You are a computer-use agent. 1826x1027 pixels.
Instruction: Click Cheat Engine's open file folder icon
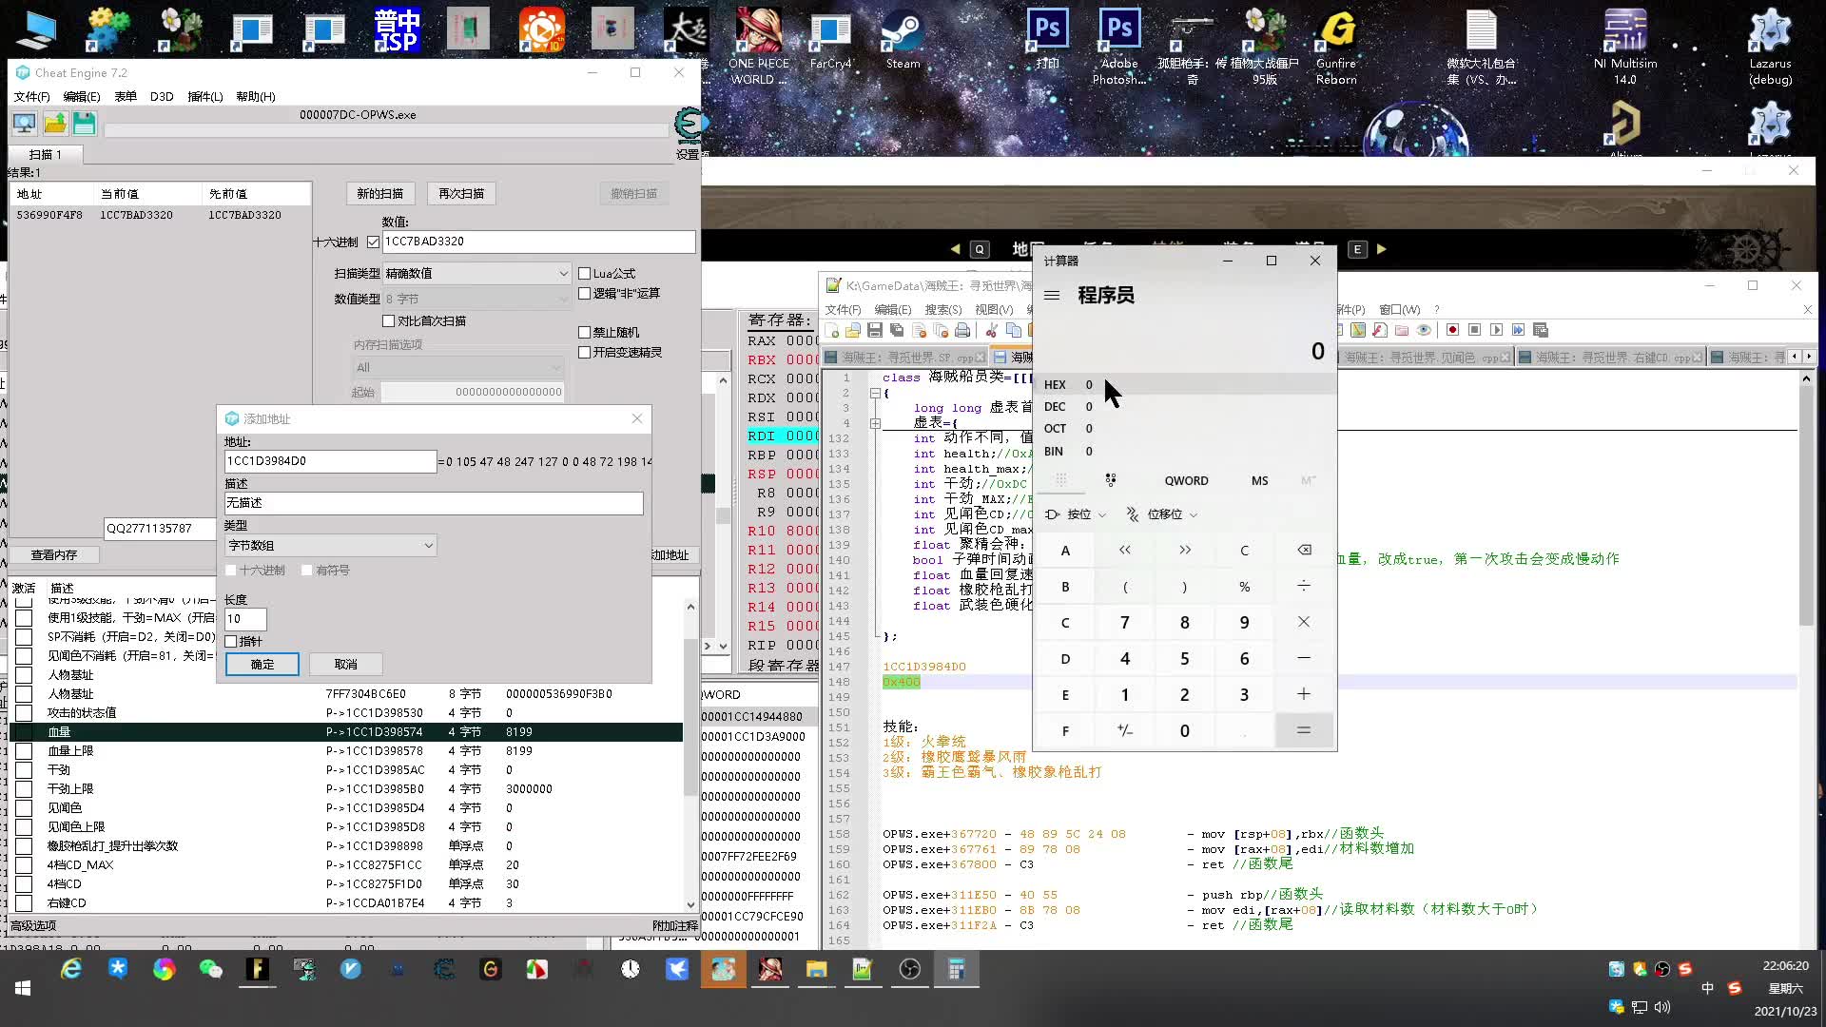coord(55,123)
